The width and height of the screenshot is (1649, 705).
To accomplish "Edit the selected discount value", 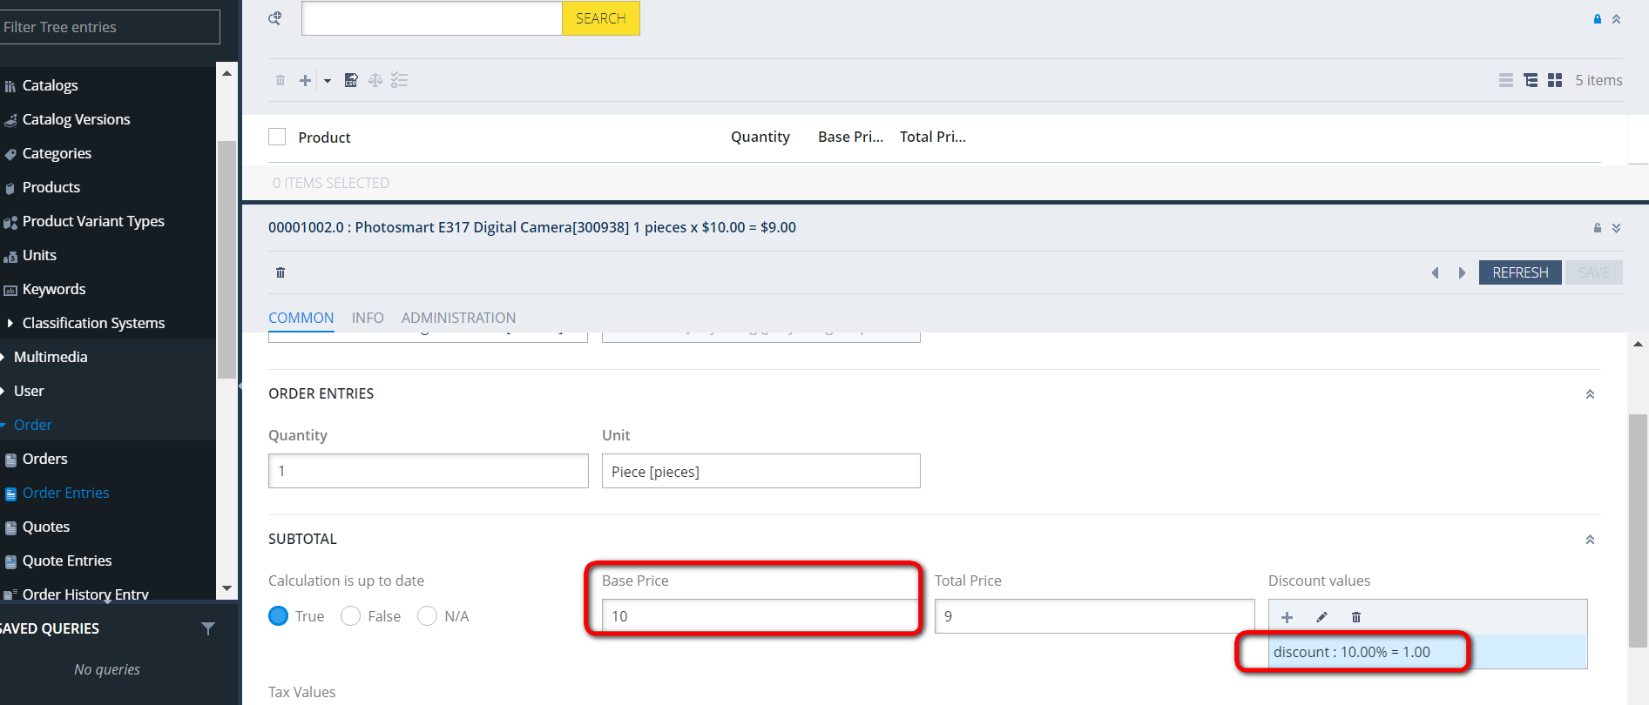I will pos(1321,617).
